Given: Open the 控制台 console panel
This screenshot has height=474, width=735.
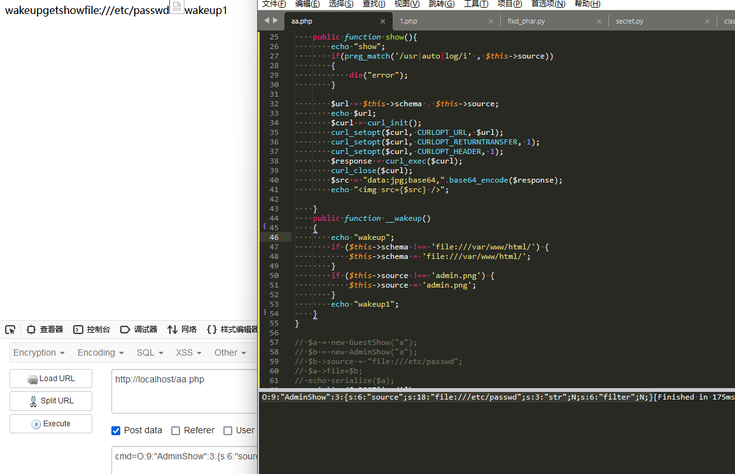Looking at the screenshot, I should point(92,330).
